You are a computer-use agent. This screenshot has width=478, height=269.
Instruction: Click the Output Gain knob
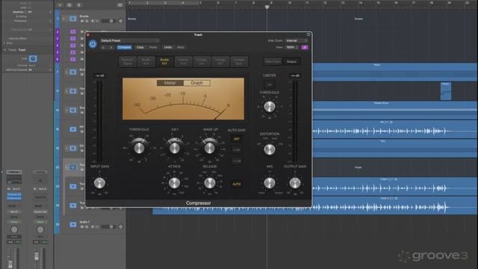(x=295, y=182)
